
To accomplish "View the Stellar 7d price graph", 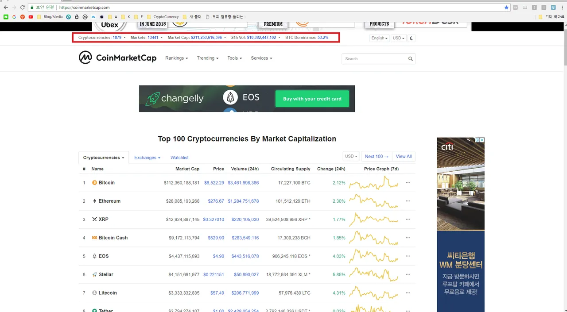I will point(374,274).
